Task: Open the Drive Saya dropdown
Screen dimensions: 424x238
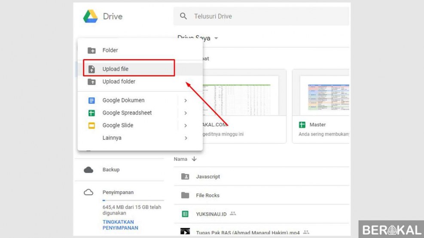Action: (x=216, y=38)
